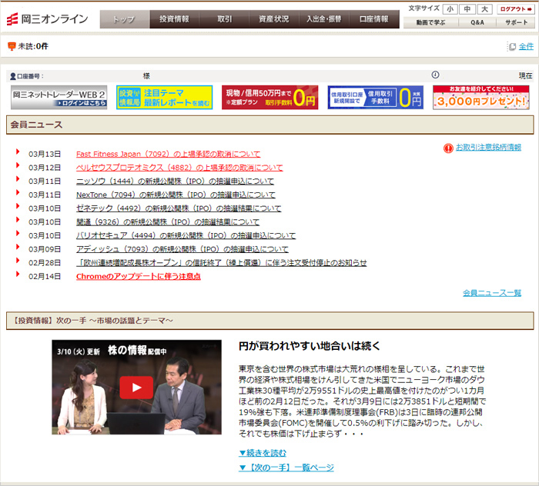The width and height of the screenshot is (539, 486).
Task: Click red arrow beside 02月28日 news
Action: [x=18, y=261]
